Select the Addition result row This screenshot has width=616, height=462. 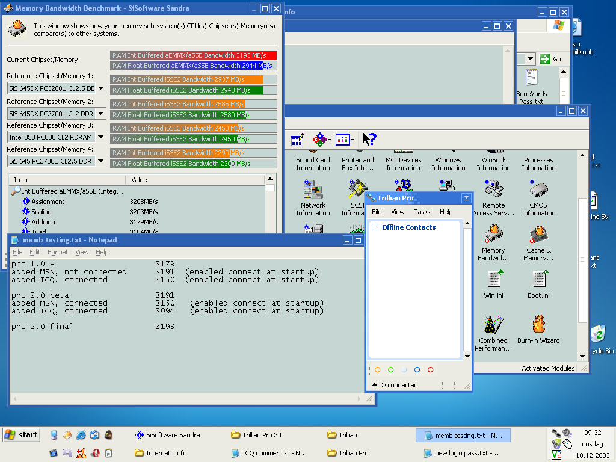[x=138, y=222]
